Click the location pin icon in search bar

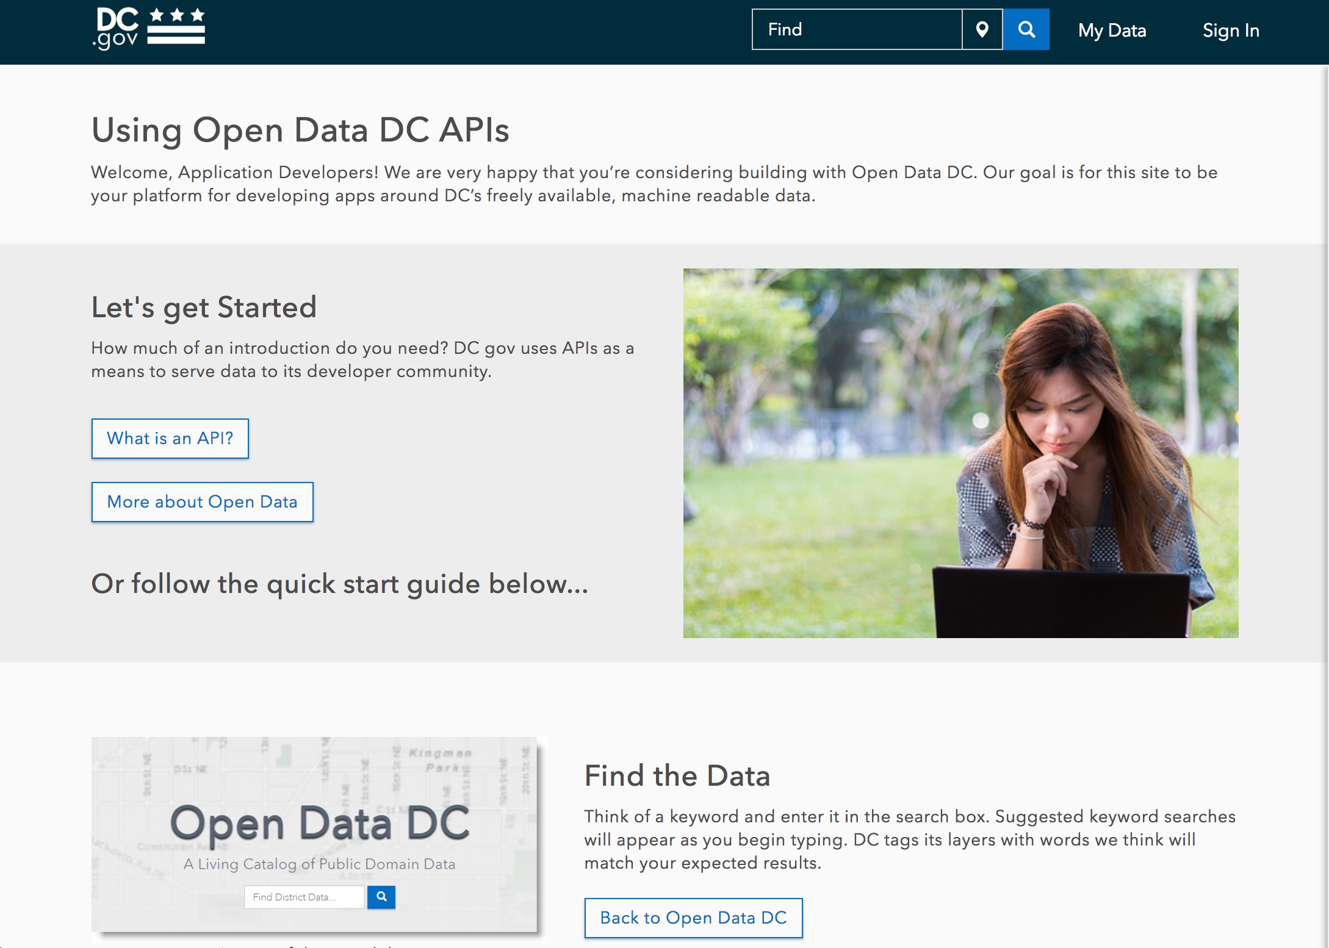point(982,29)
